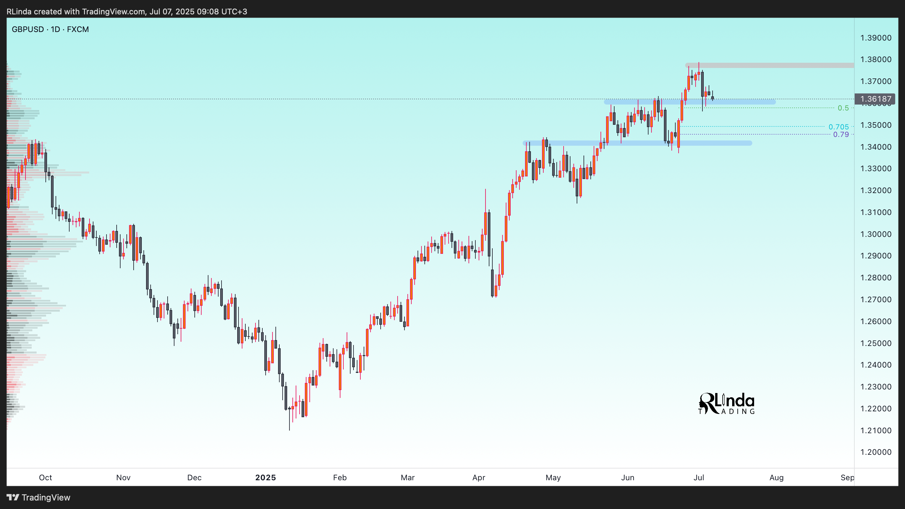
Task: Click the 1.32000 price axis label
Action: tap(876, 190)
